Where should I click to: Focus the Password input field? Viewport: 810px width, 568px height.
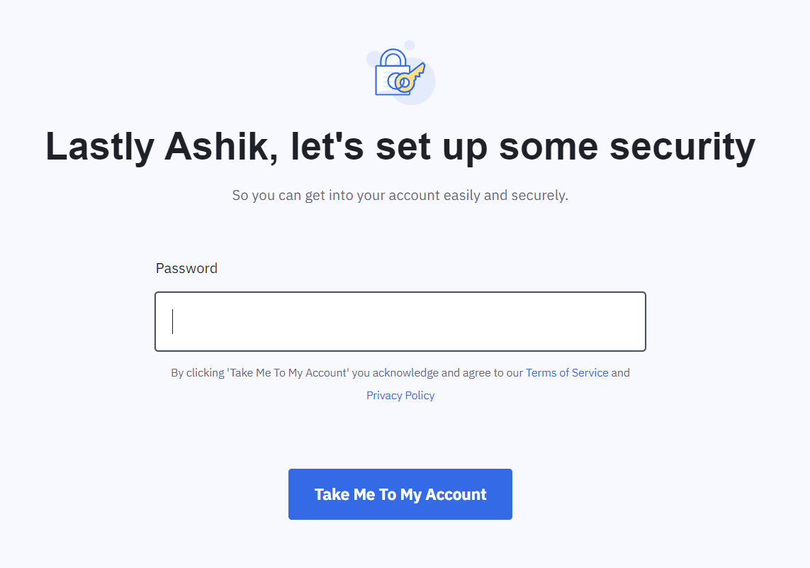point(400,321)
